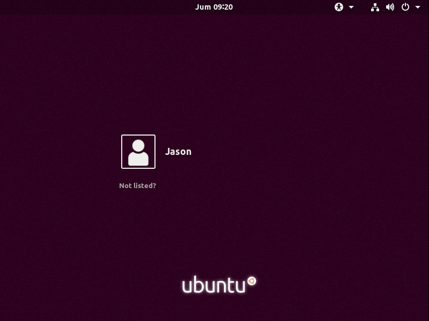
Task: Click the wired network status icon
Action: (x=375, y=7)
